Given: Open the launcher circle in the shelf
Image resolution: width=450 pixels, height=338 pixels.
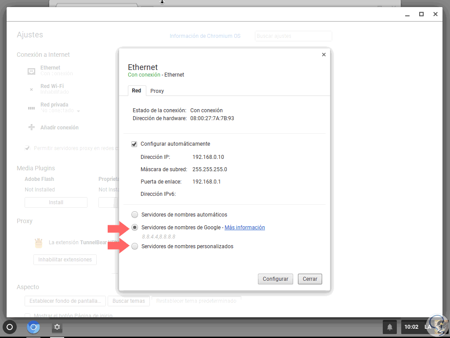Looking at the screenshot, I should point(10,327).
